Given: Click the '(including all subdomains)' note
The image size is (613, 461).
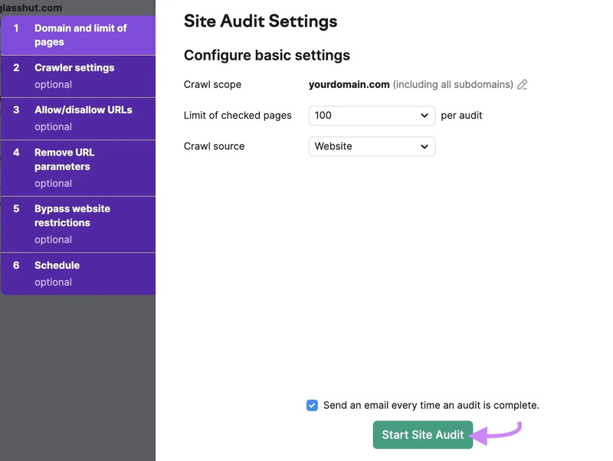Looking at the screenshot, I should tap(453, 85).
